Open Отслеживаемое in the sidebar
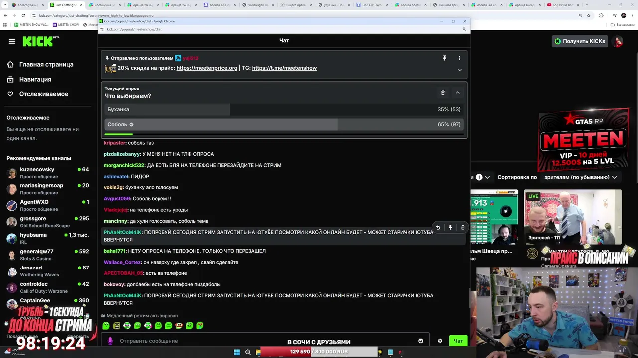Viewport: 638px width, 358px height. [38, 94]
